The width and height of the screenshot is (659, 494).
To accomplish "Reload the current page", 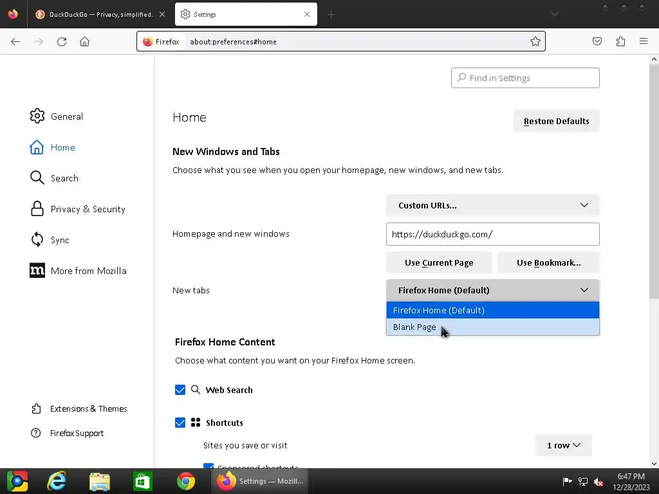I will click(x=62, y=42).
